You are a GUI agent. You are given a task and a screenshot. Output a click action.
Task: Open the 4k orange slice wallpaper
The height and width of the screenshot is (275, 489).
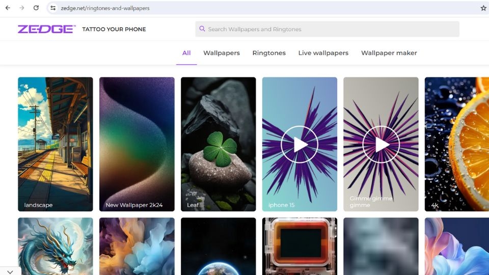[457, 144]
